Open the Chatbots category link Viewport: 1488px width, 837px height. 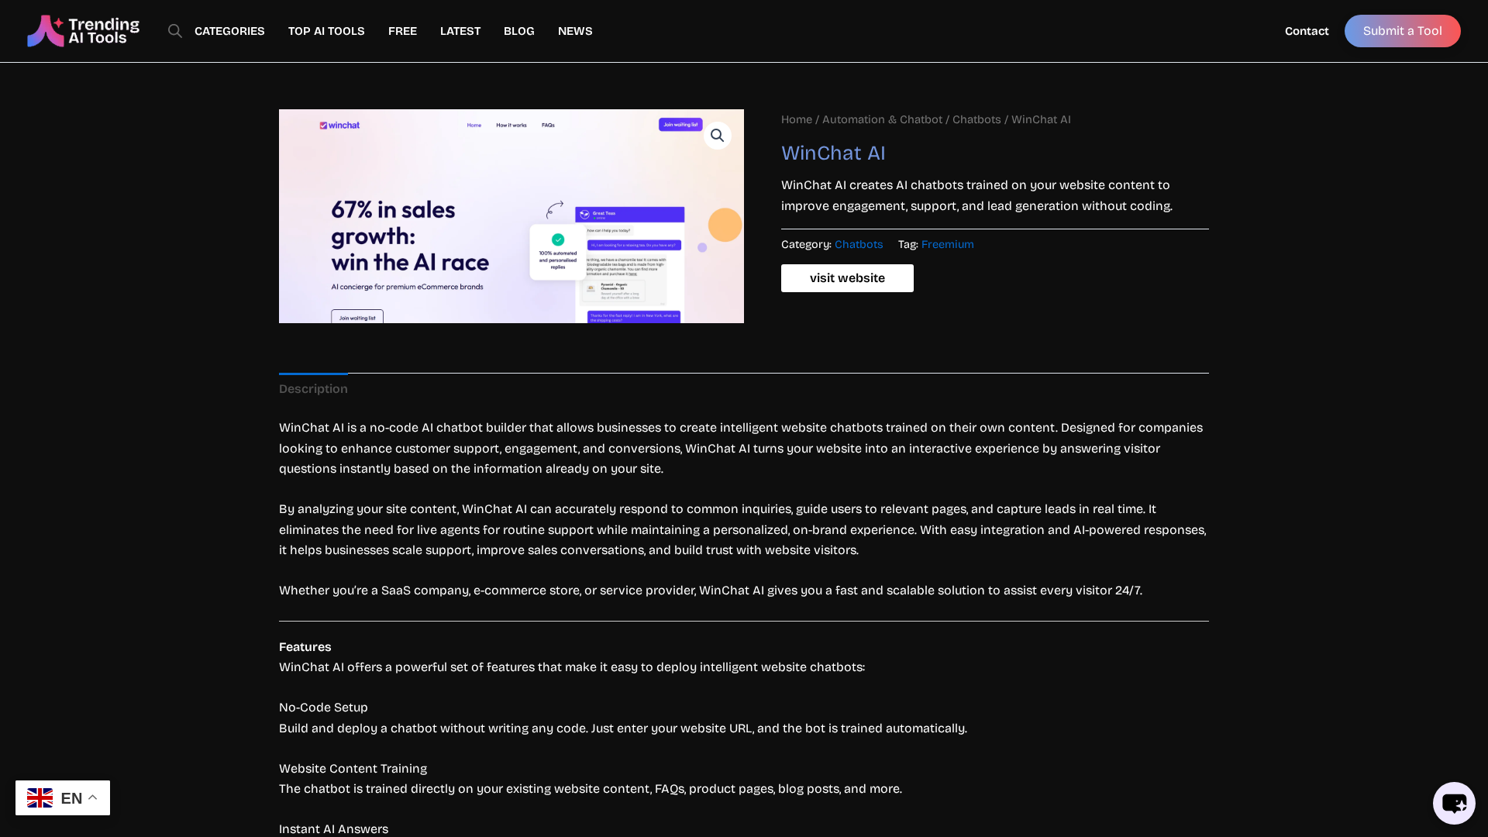point(859,244)
